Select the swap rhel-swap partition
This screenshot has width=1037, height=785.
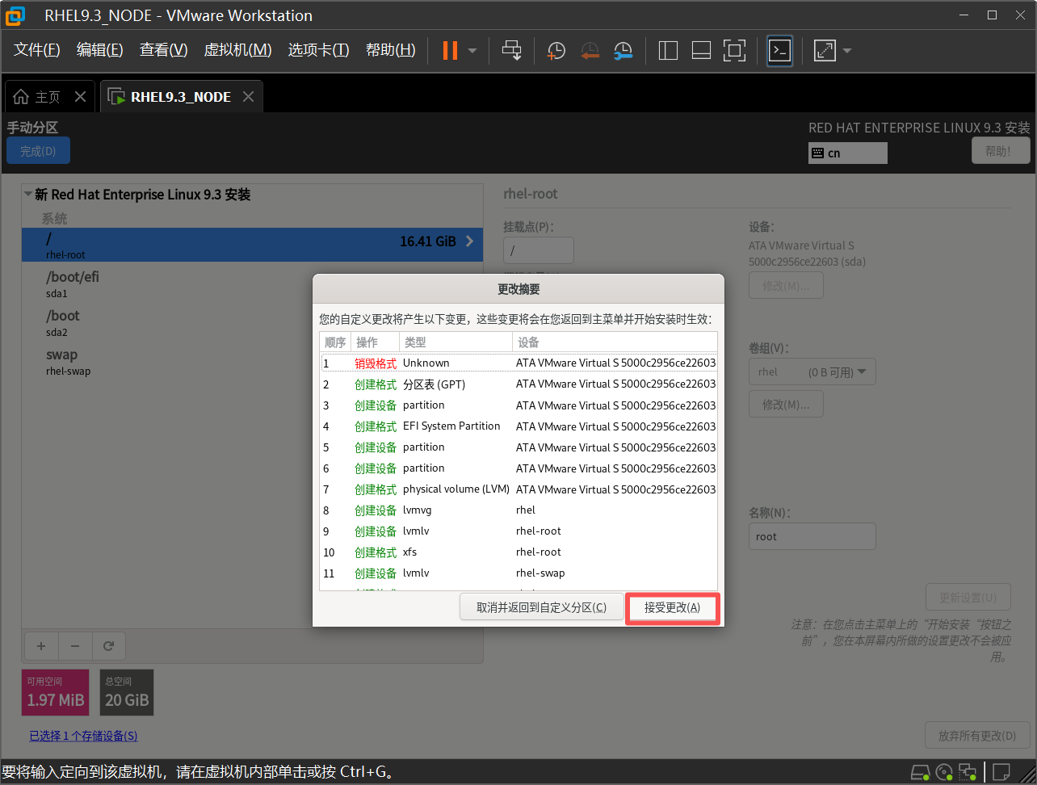click(252, 361)
